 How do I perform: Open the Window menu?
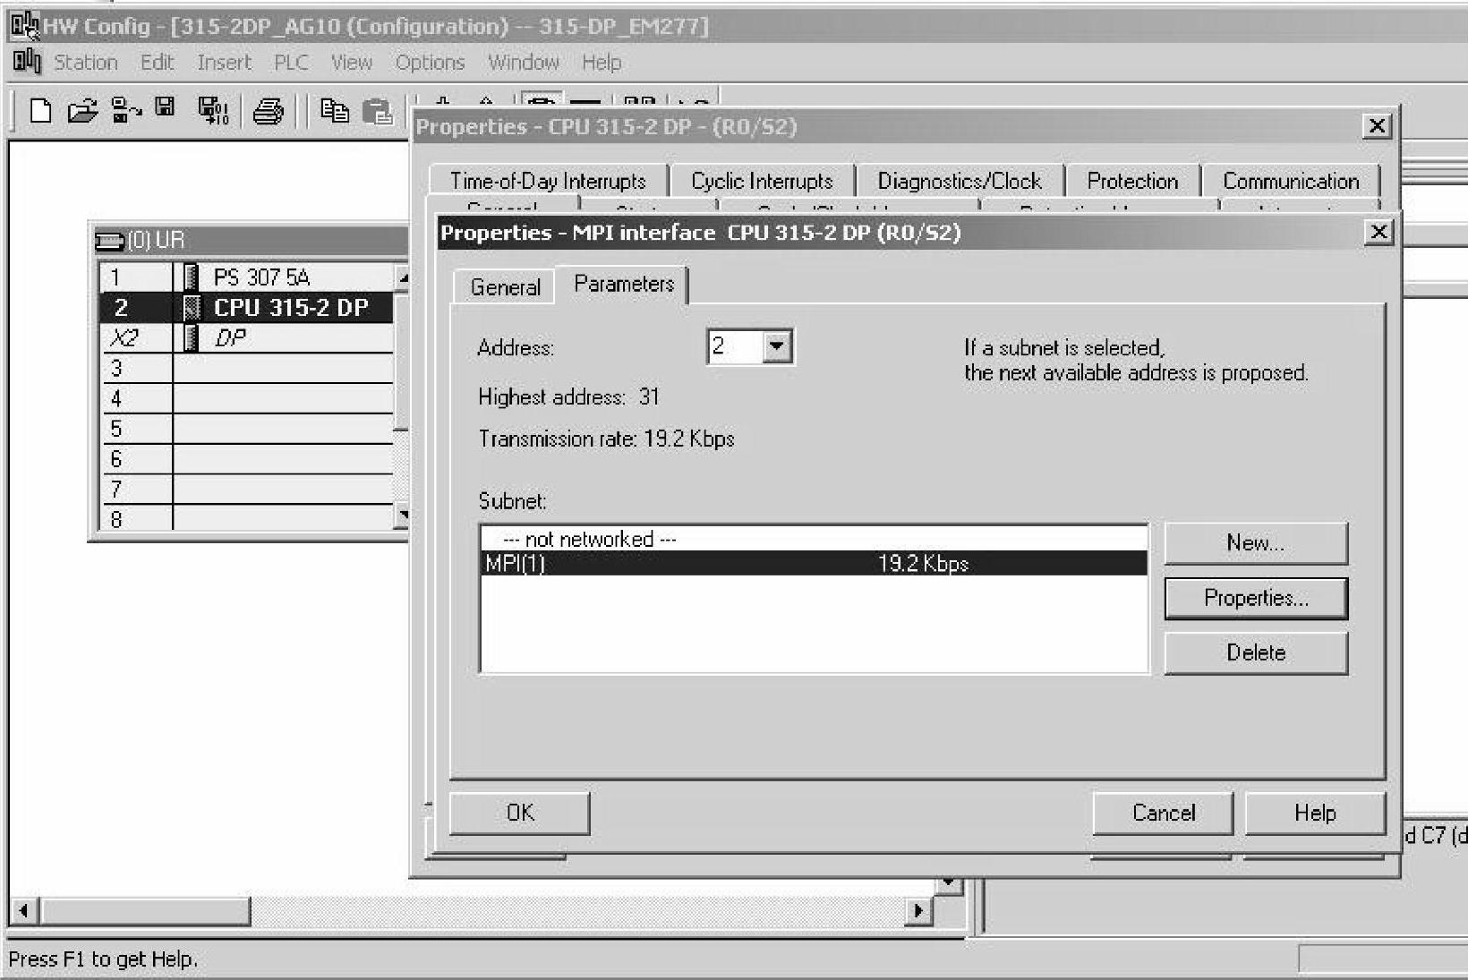click(x=524, y=63)
